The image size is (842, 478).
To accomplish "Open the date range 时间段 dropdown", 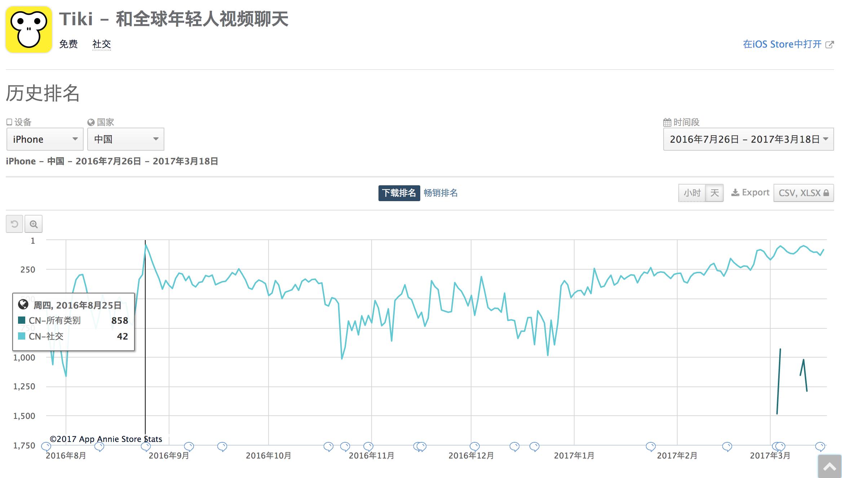I will 748,139.
